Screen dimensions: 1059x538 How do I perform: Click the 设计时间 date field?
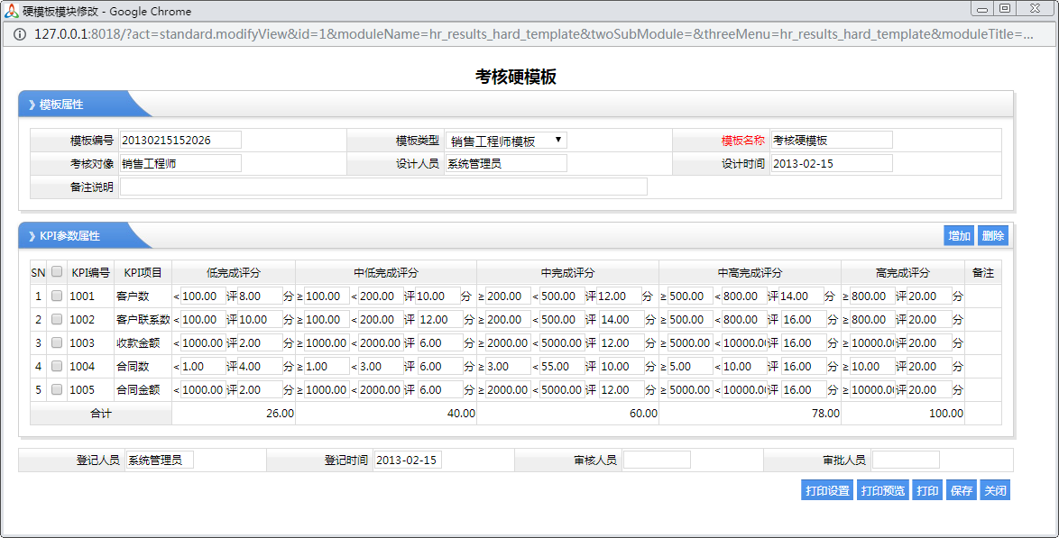[x=831, y=163]
